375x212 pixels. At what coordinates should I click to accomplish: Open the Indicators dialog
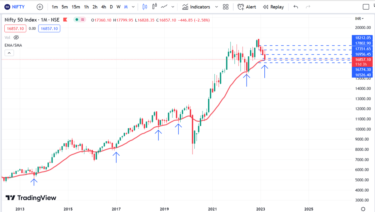point(196,7)
